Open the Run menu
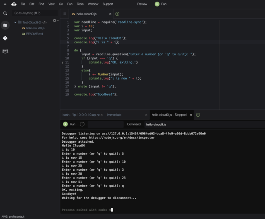Viewport: 265px width, 219px height. (70, 4)
